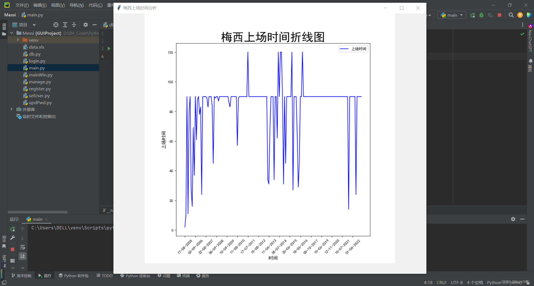Click the down-the-stack-trace arrow
The image size is (534, 286).
coord(23,238)
